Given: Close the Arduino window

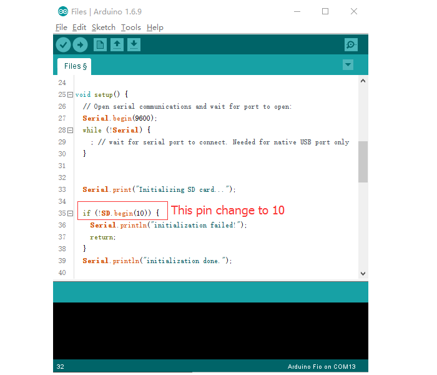Looking at the screenshot, I should (x=354, y=11).
